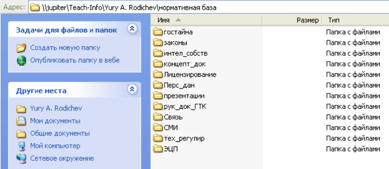389x169 pixels.
Task: Click the Сетевое окружение icon
Action: (21, 158)
